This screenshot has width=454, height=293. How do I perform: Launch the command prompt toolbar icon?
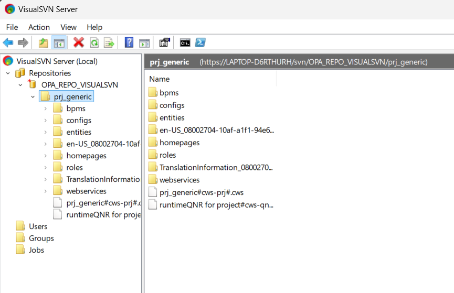coord(185,43)
